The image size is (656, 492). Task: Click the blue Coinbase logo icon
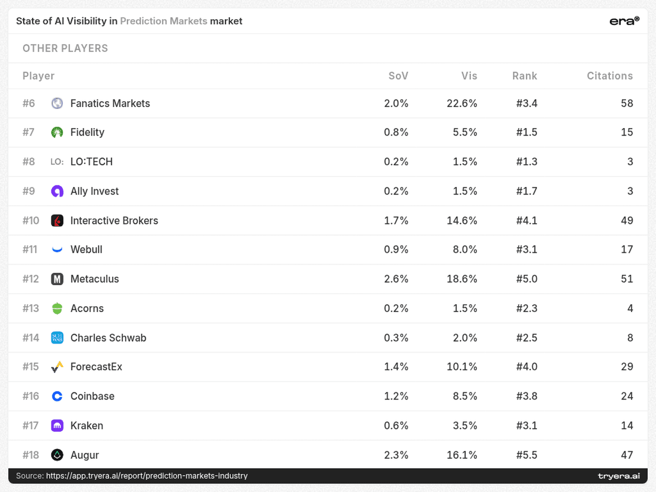57,396
